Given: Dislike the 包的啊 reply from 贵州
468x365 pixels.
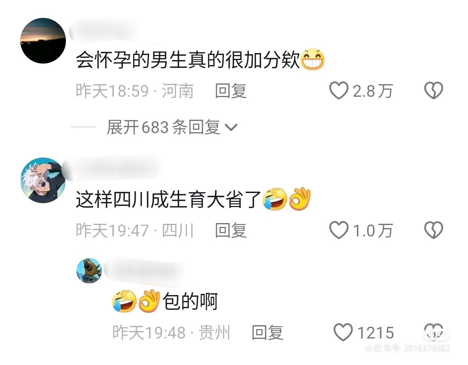Looking at the screenshot, I should click(x=433, y=331).
